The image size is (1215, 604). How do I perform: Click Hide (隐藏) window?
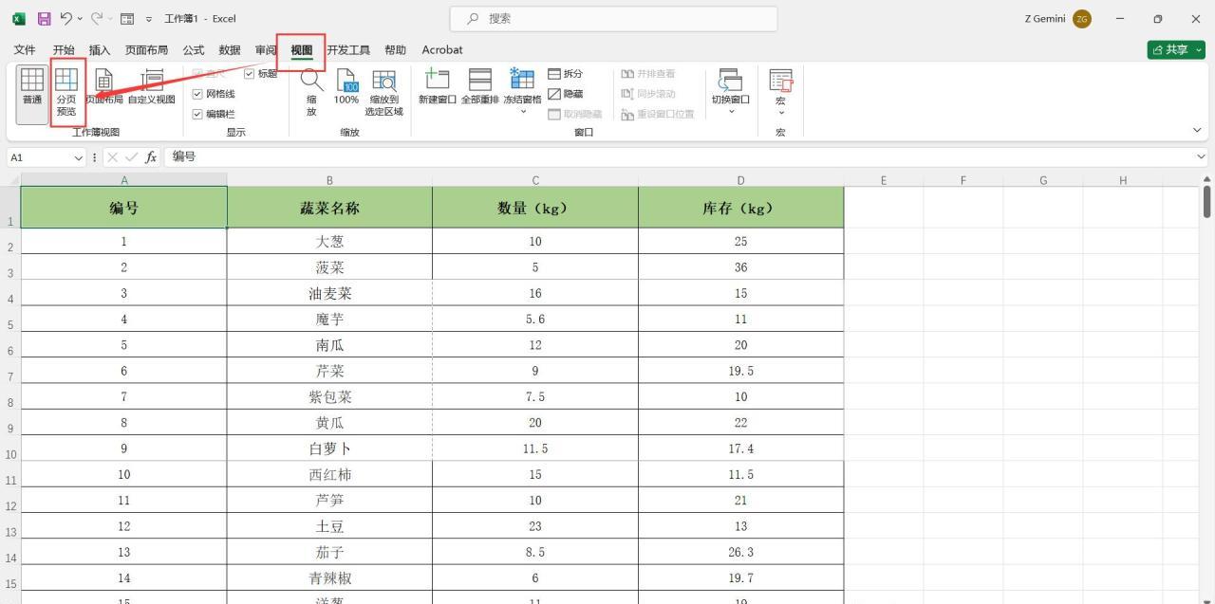[x=566, y=94]
